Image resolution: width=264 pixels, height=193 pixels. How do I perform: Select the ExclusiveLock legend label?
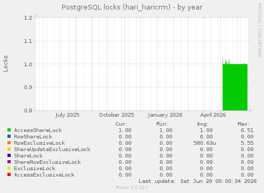tap(35, 169)
